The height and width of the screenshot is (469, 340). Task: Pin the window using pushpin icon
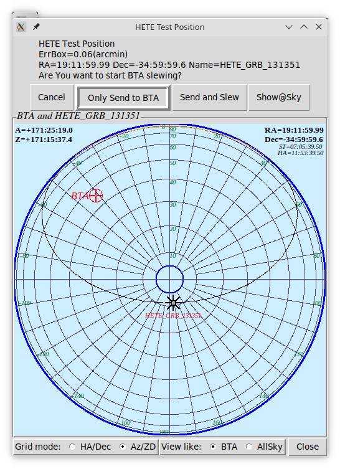tap(36, 27)
